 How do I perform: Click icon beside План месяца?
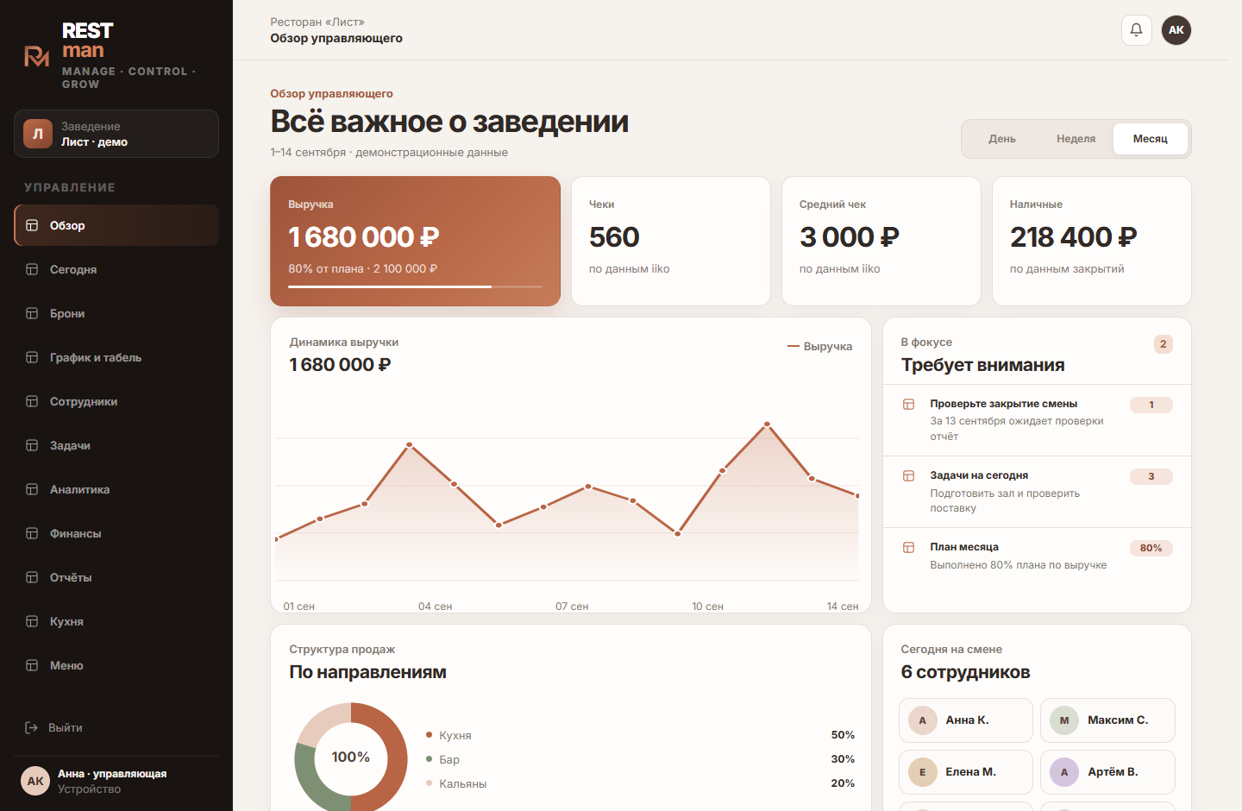point(908,547)
